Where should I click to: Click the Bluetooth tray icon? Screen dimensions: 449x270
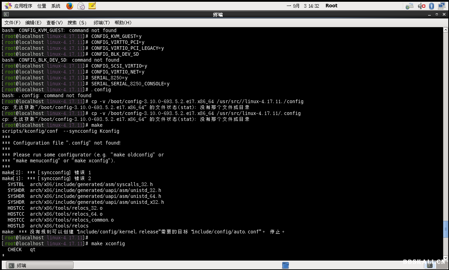pos(432,6)
